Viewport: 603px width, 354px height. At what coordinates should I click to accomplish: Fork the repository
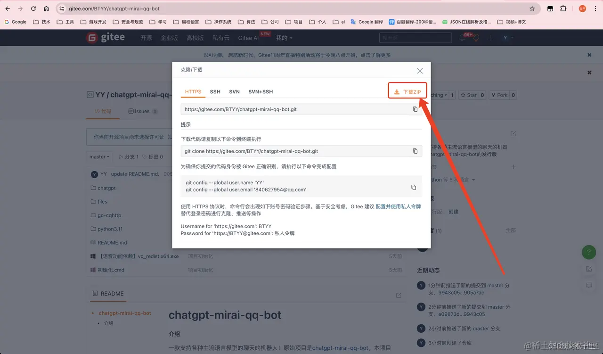tap(501, 95)
